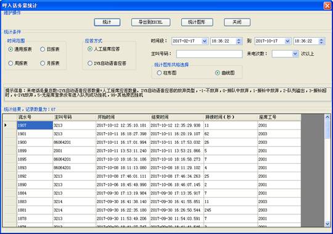Viewport: 333px width, 234px height.
Task: Click 导出到EXCEL button
Action: [150, 22]
